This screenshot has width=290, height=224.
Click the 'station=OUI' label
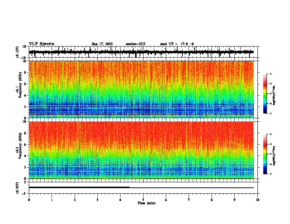(135, 44)
